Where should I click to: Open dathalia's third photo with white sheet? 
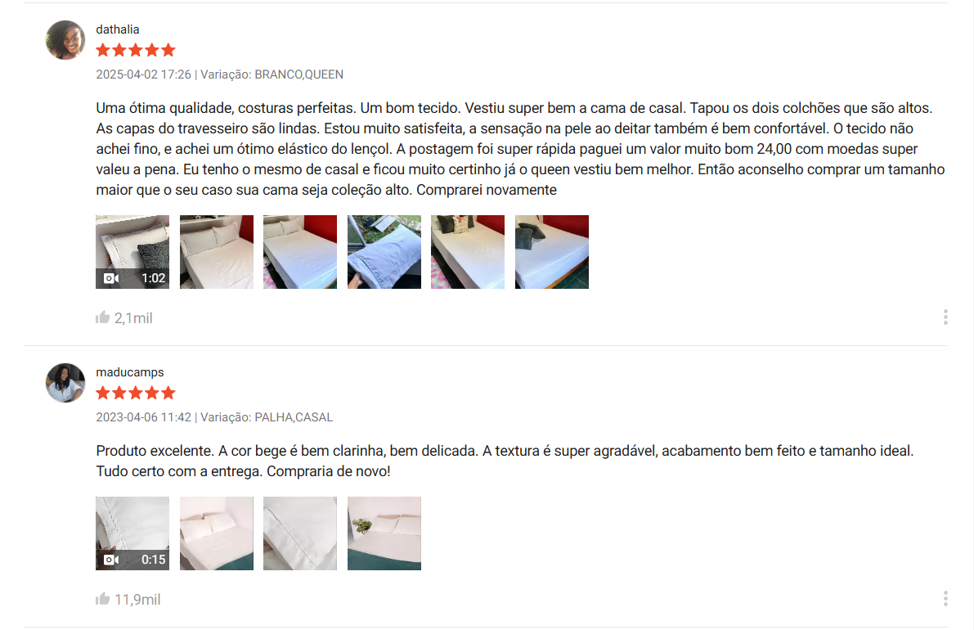(300, 252)
